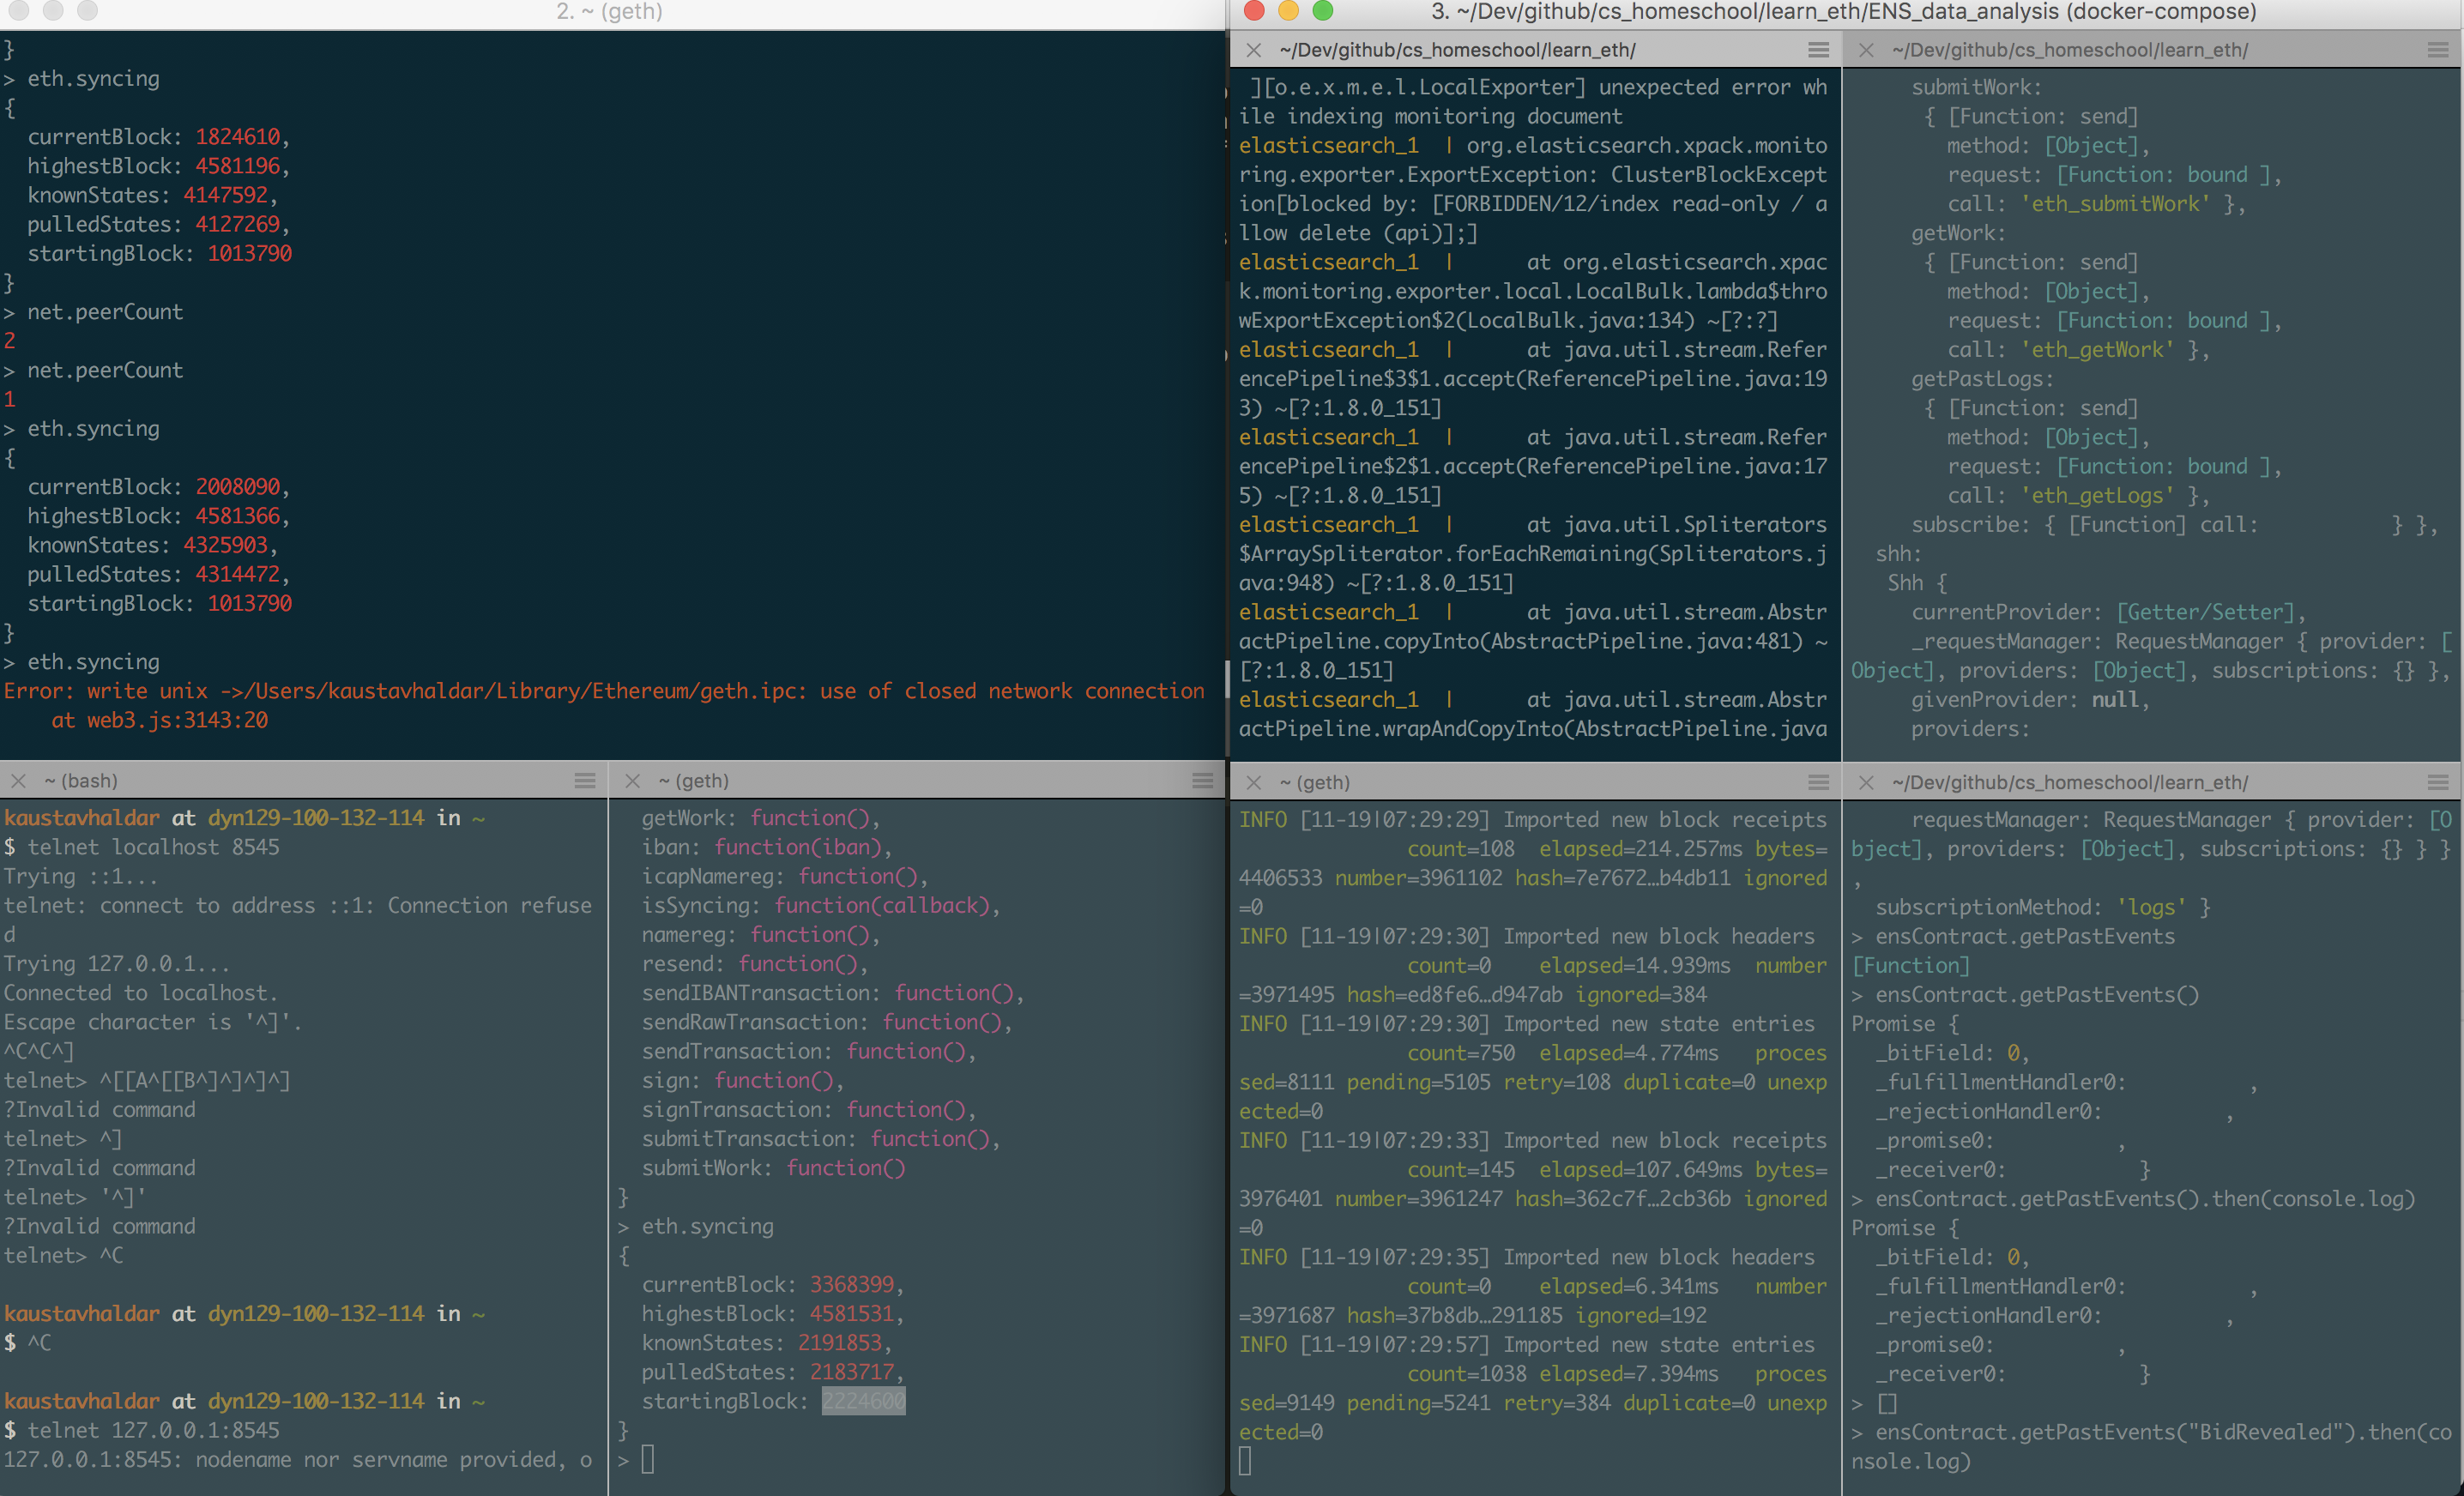Close the geth INFO log pane
This screenshot has height=1496, width=2464.
point(1253,783)
